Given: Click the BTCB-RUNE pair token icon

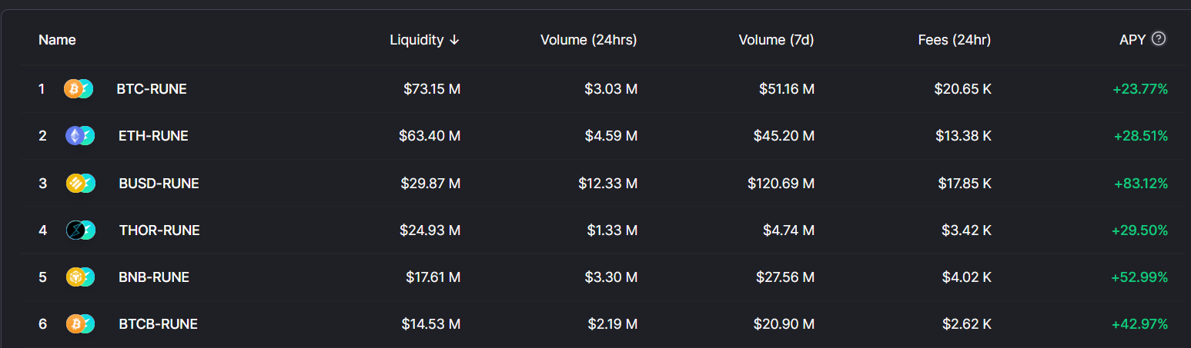Looking at the screenshot, I should (80, 324).
